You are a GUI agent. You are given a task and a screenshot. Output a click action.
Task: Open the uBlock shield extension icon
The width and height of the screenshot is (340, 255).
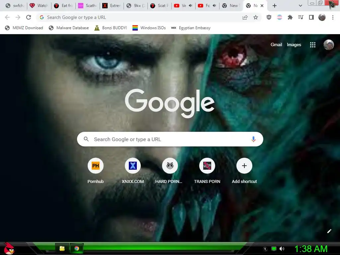[269, 17]
